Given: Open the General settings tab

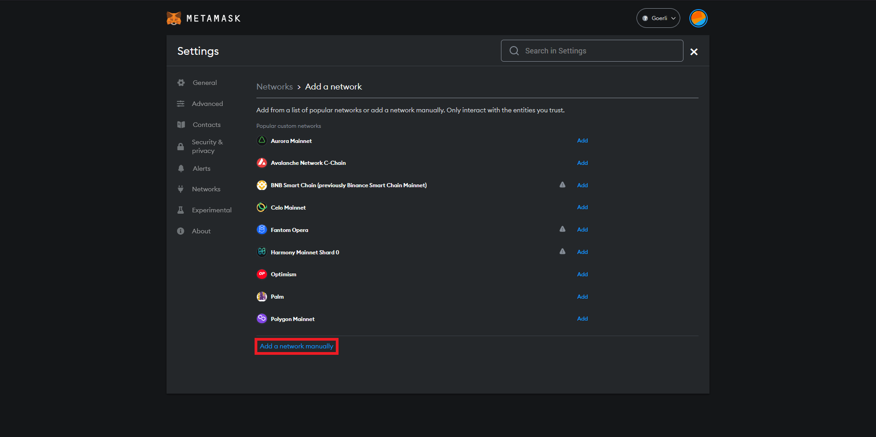Looking at the screenshot, I should (204, 83).
